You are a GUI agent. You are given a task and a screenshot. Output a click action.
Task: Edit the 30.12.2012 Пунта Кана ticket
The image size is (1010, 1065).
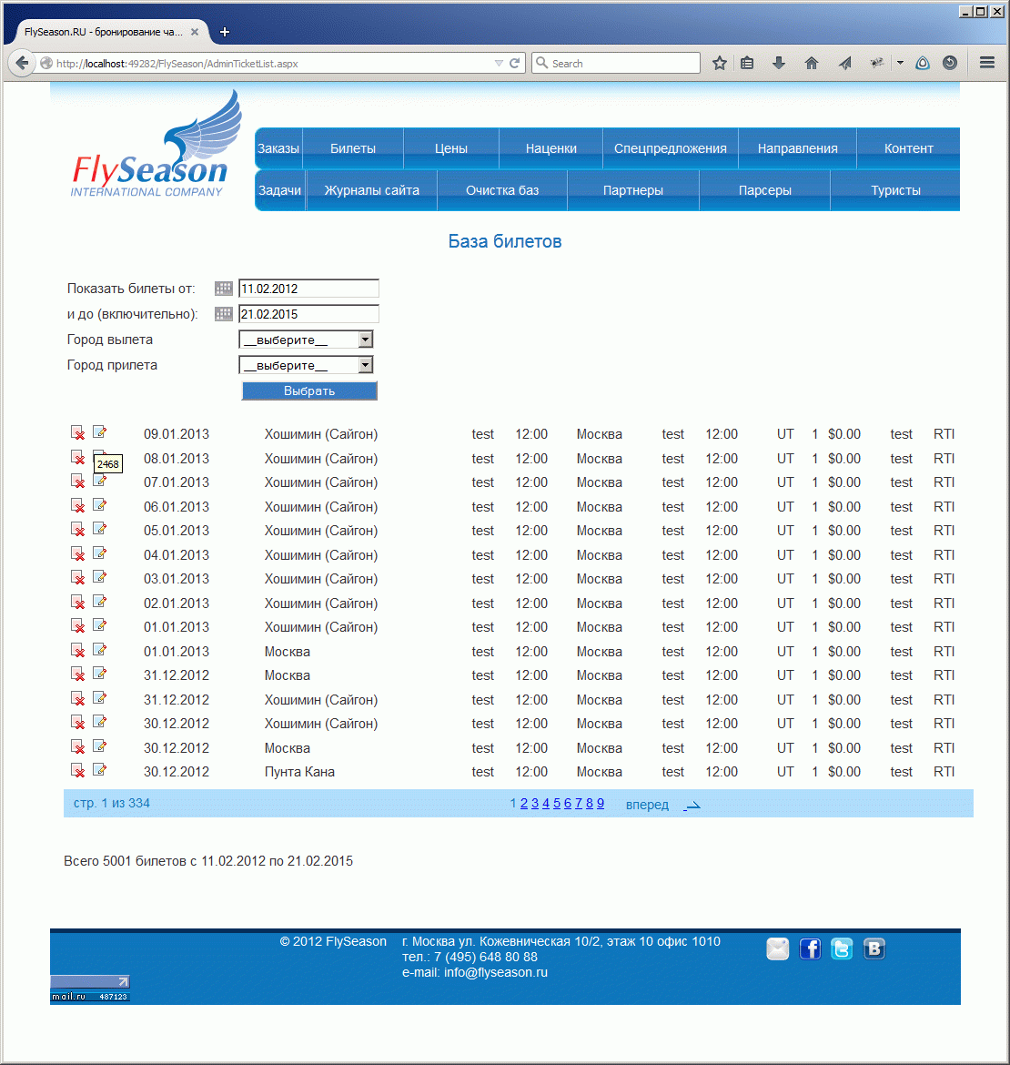100,769
